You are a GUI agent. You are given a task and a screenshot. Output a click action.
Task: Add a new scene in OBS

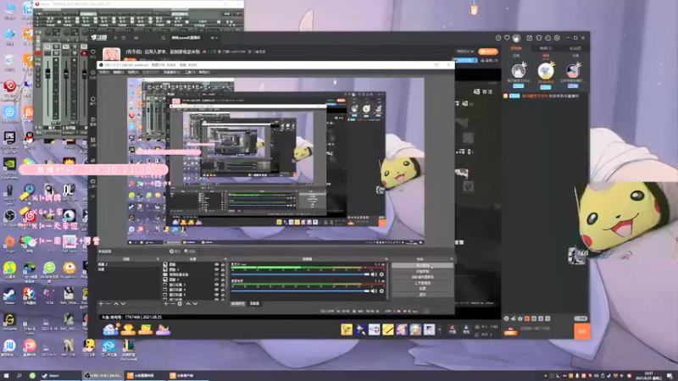pos(101,304)
